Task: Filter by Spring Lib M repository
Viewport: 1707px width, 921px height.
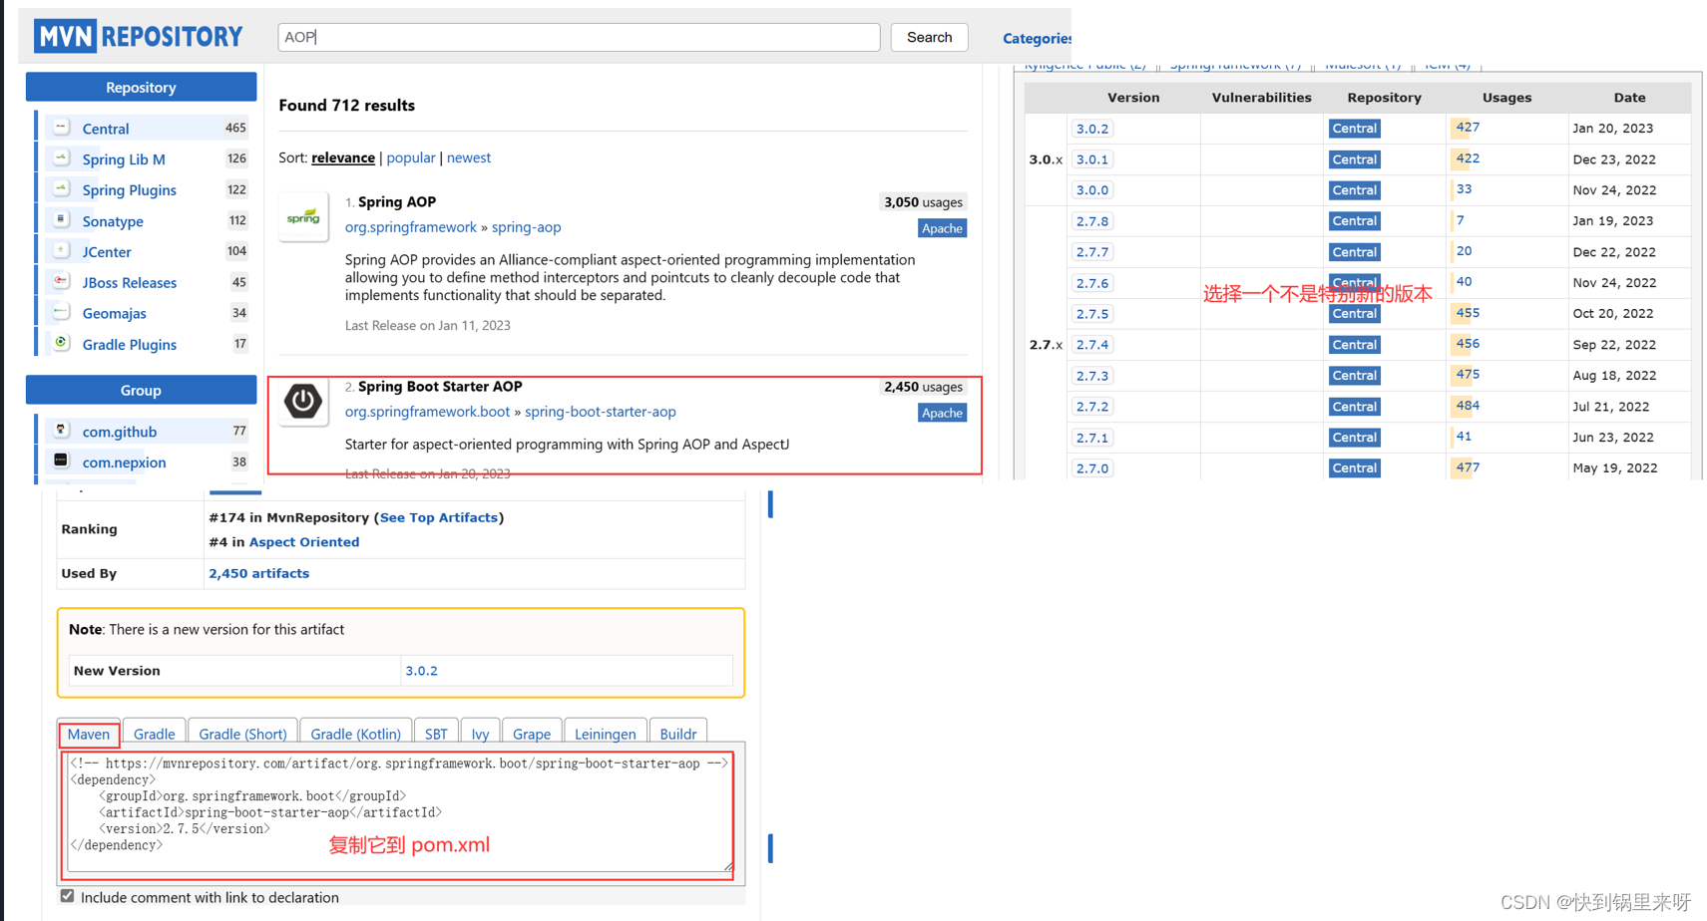Action: (x=124, y=159)
